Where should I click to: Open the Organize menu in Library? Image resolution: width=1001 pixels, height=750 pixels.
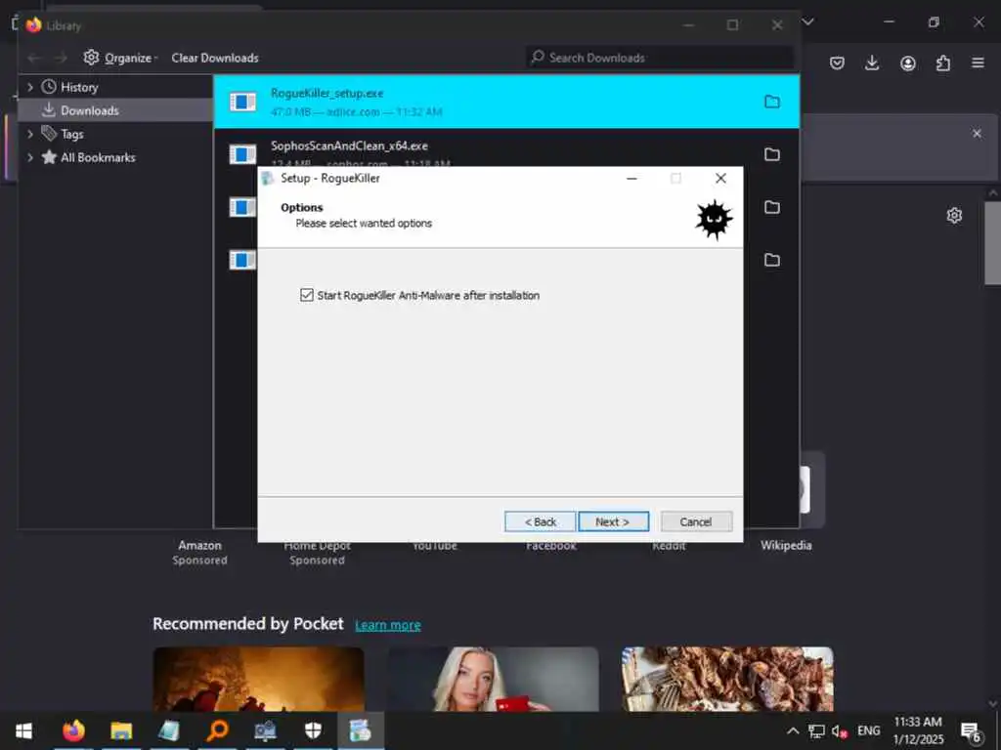point(120,58)
